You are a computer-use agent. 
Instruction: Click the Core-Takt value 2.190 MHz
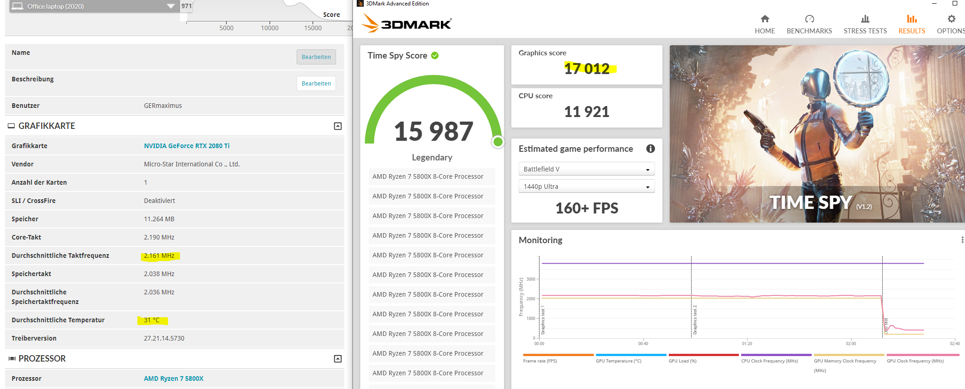pos(159,237)
